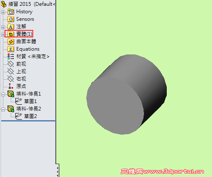Viewport: 212px width, 177px height.
Task: Select 練習 2015 (Default root item
Action: click(32, 4)
